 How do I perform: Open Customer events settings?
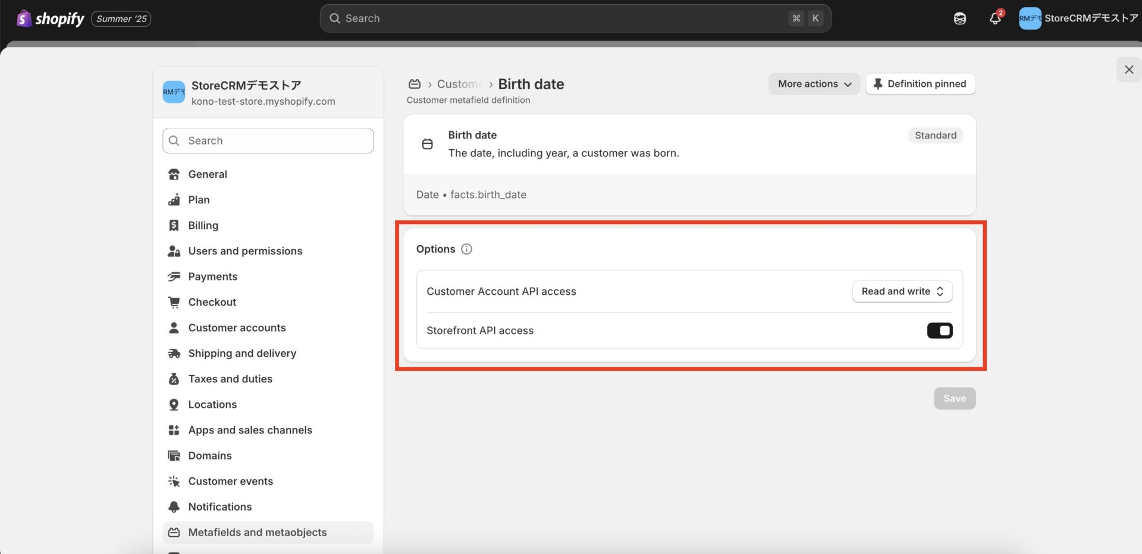pyautogui.click(x=268, y=481)
